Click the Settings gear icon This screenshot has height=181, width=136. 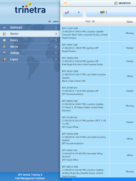tap(4, 53)
